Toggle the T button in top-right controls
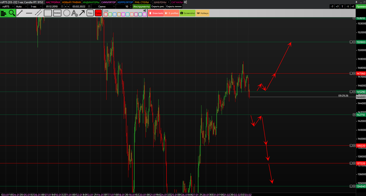 [342, 6]
